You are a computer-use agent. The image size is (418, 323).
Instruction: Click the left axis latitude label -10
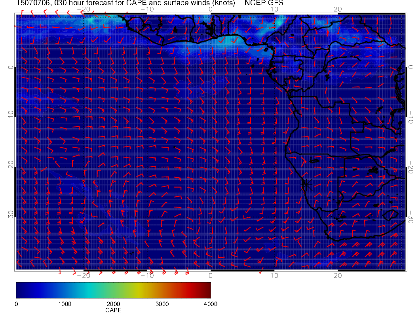[10, 117]
